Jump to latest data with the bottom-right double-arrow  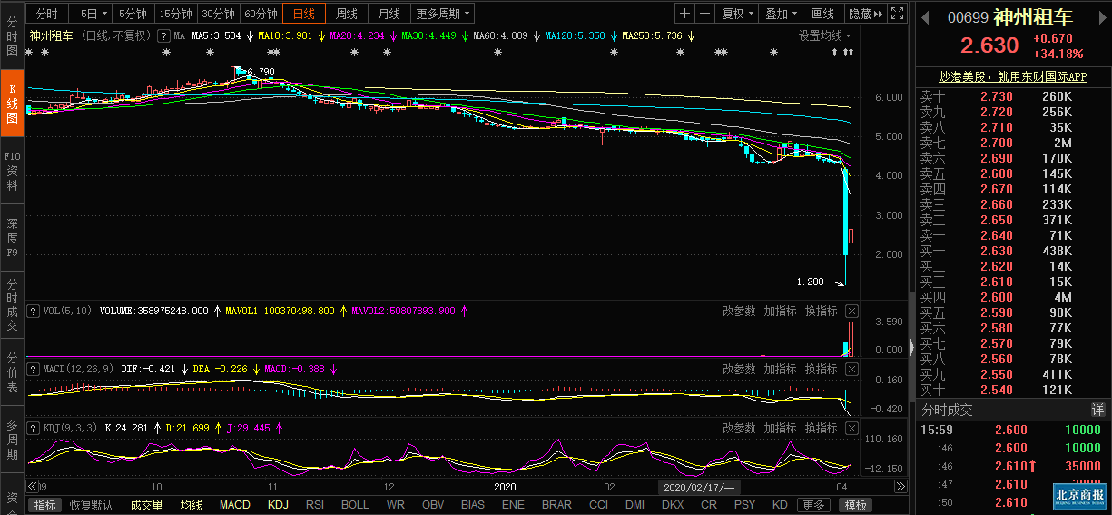tap(900, 487)
